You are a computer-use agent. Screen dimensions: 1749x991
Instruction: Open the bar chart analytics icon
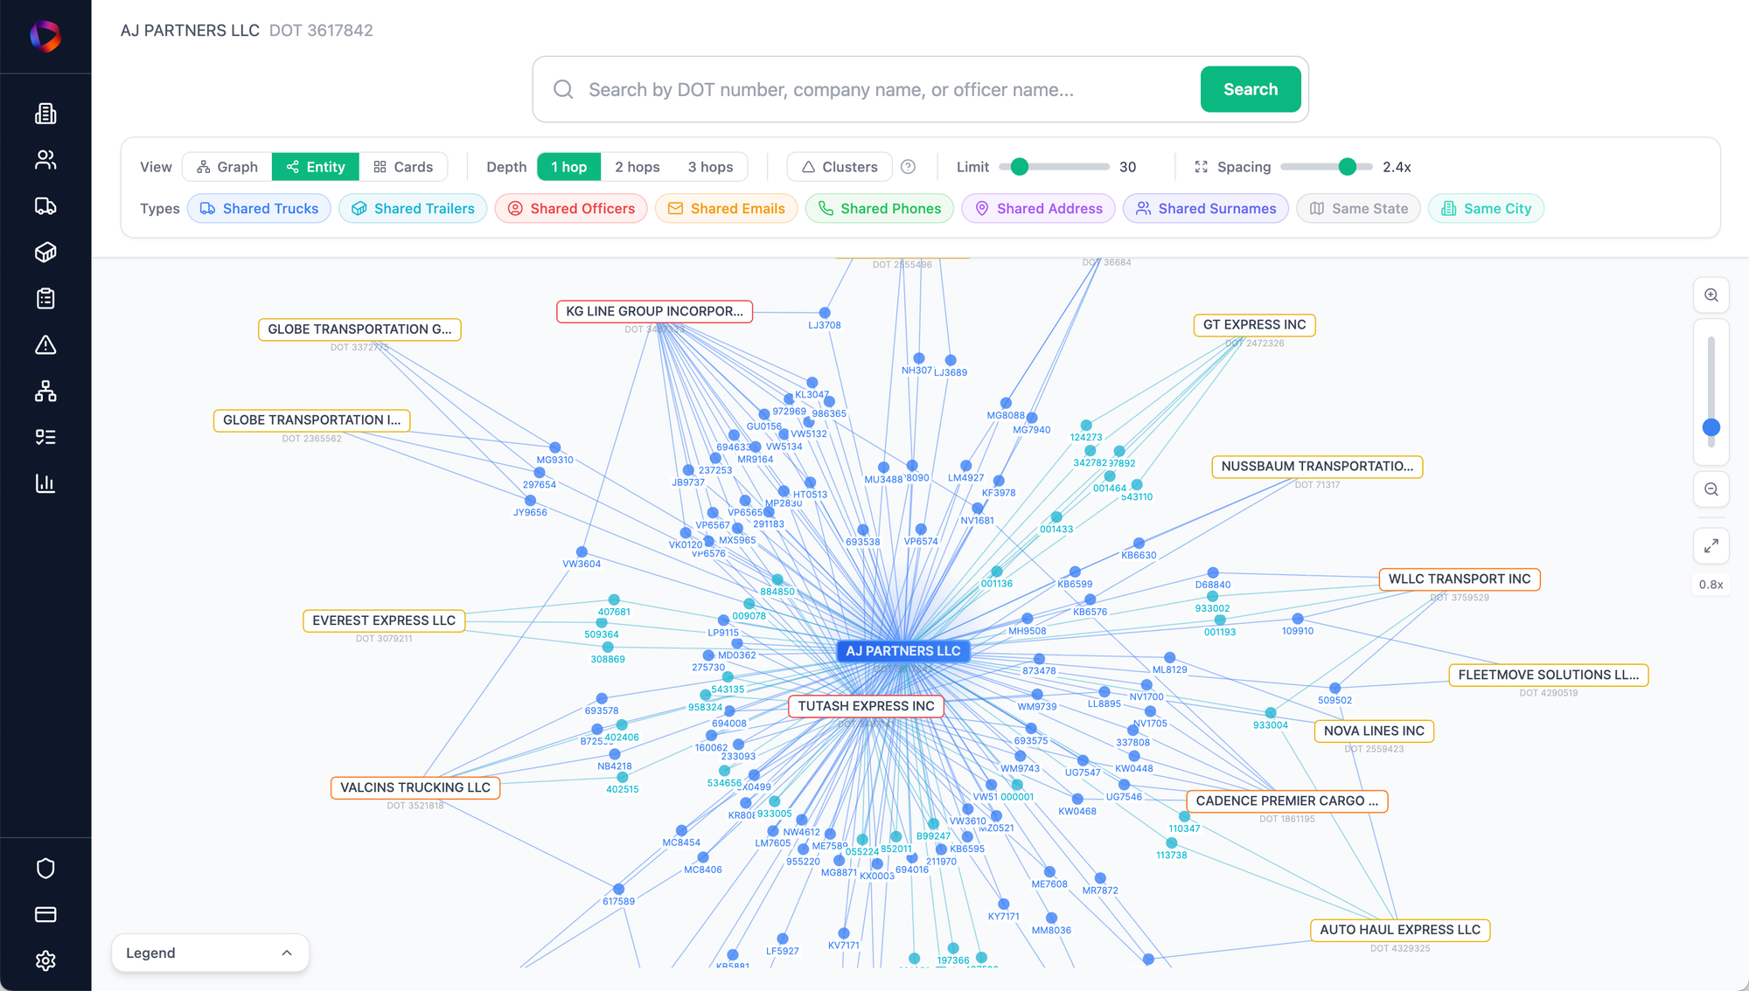pyautogui.click(x=45, y=483)
